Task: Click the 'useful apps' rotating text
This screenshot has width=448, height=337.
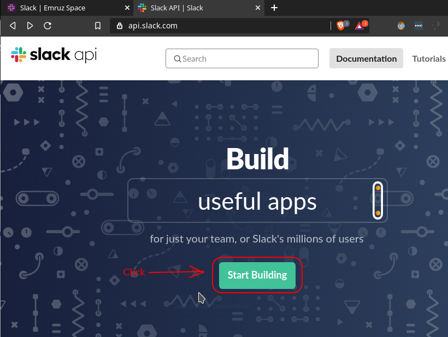Action: coord(257,202)
